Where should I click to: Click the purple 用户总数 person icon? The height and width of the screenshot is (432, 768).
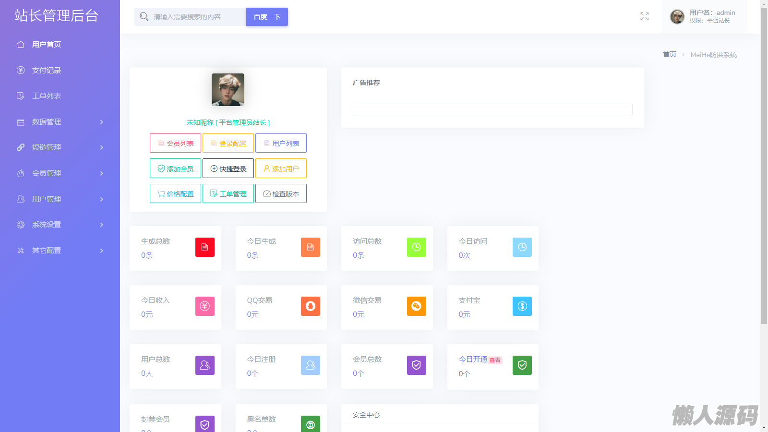tap(205, 365)
